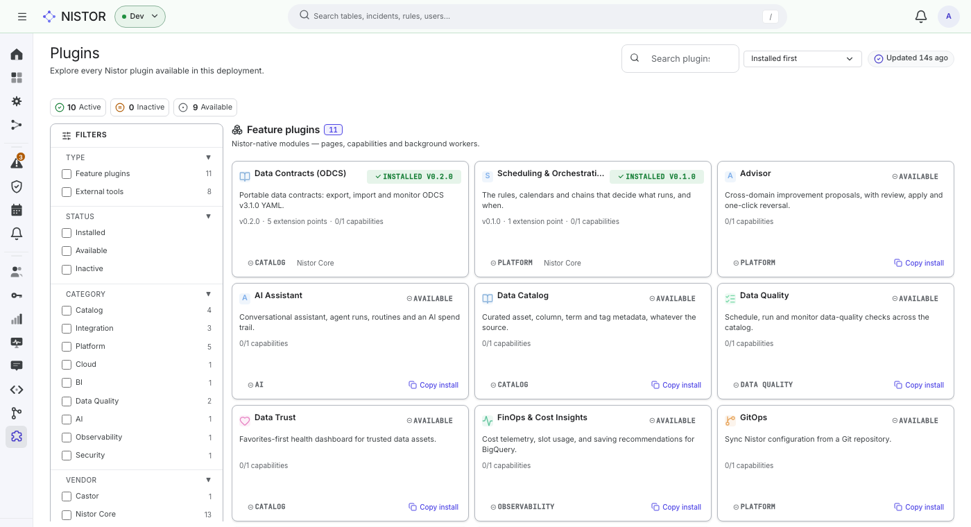Screen dimensions: 971x527
Task: Open the calendar sidebar icon
Action: pos(17,209)
